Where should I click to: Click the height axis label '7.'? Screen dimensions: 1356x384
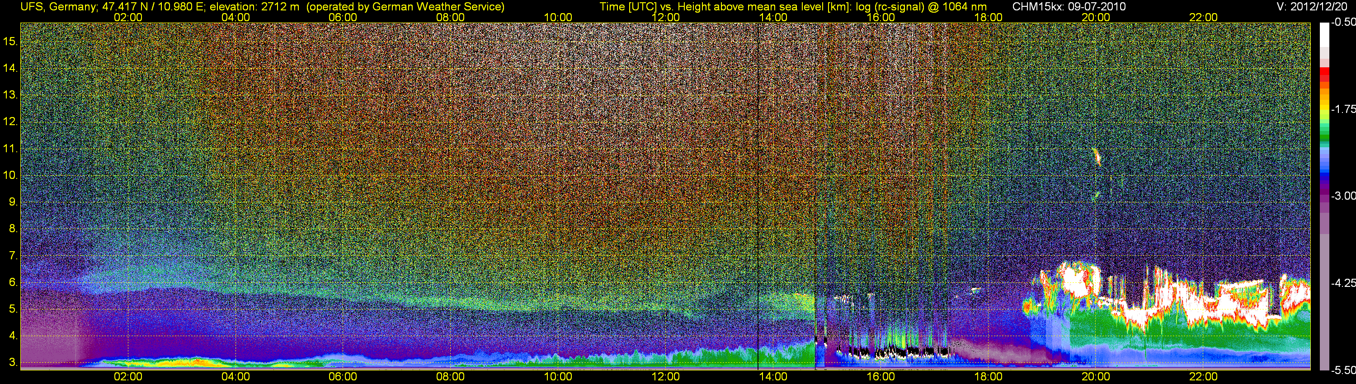pyautogui.click(x=13, y=256)
